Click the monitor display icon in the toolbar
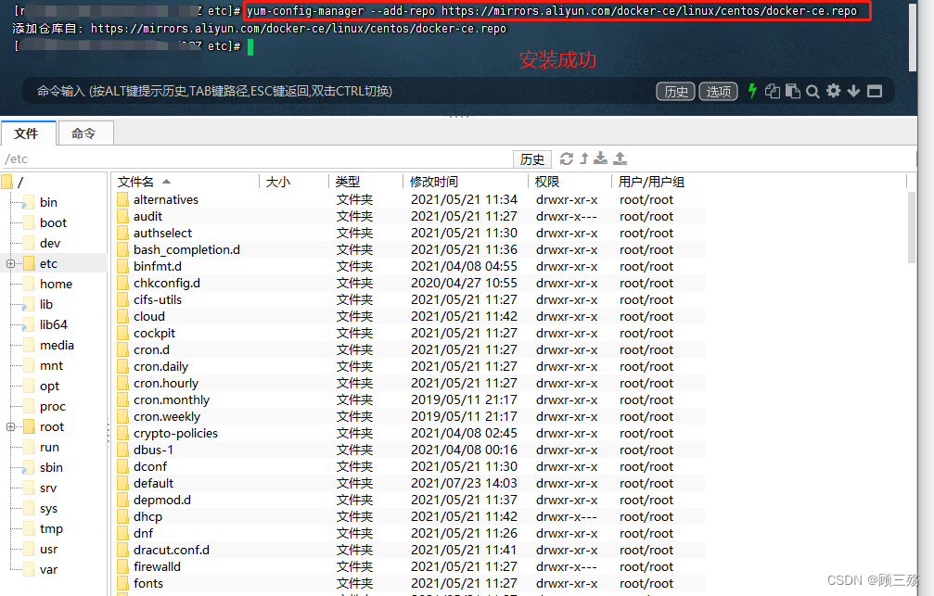The image size is (934, 596). [x=874, y=92]
